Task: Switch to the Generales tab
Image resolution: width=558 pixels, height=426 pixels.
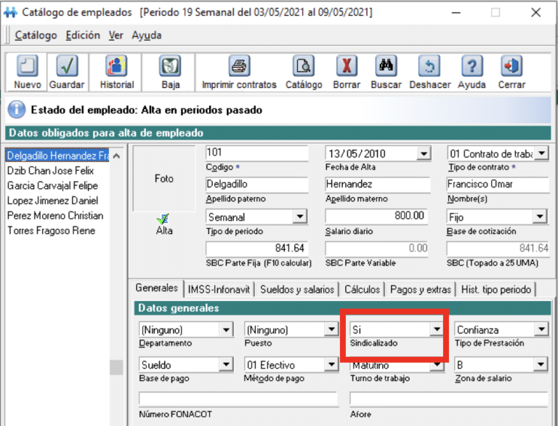Action: point(157,288)
